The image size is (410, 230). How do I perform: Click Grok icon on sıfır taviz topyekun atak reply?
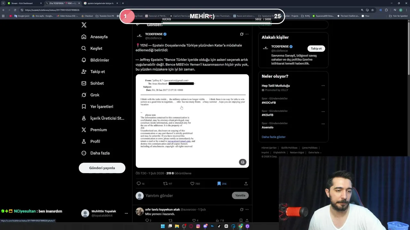tap(242, 210)
